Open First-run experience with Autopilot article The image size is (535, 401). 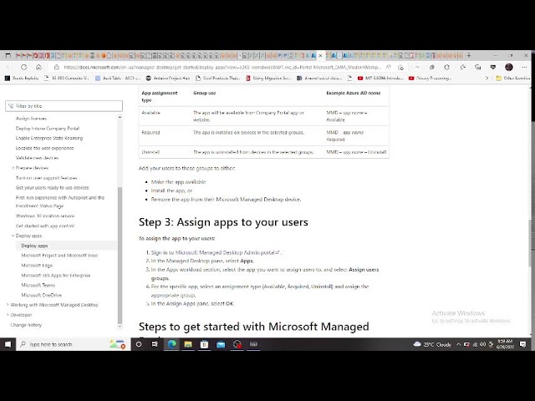[x=60, y=201]
